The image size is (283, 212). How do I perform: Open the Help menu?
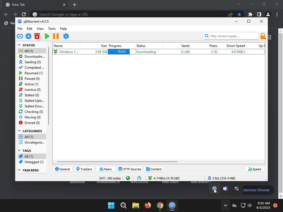click(x=63, y=29)
